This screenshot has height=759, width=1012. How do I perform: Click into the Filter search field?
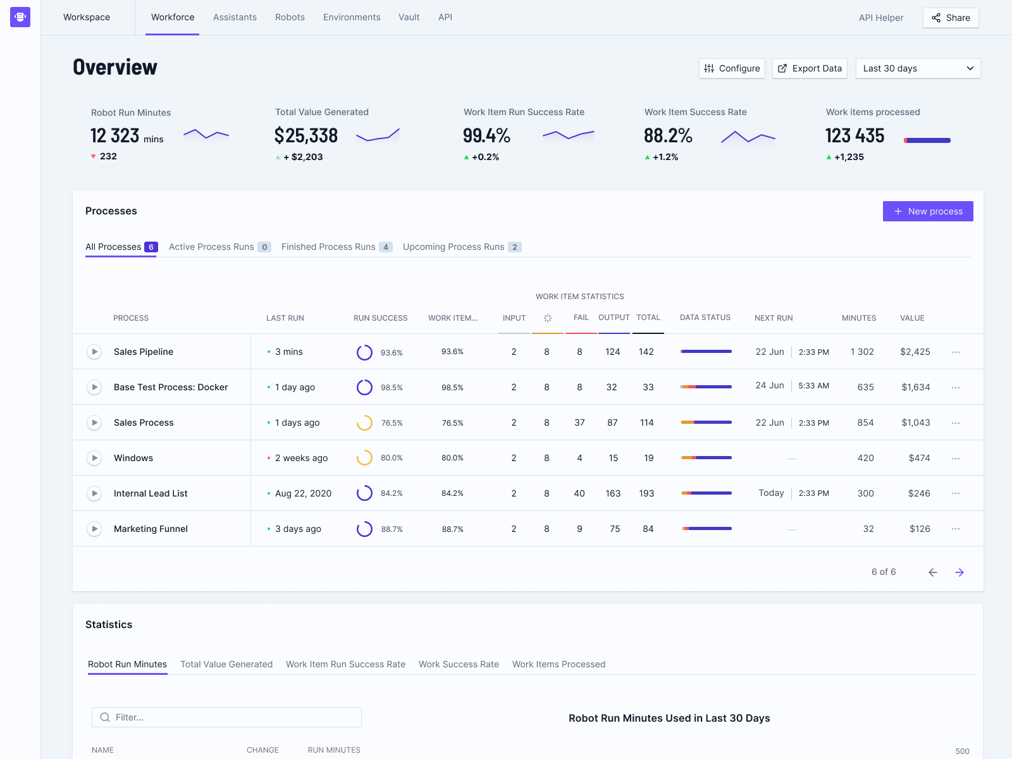228,717
